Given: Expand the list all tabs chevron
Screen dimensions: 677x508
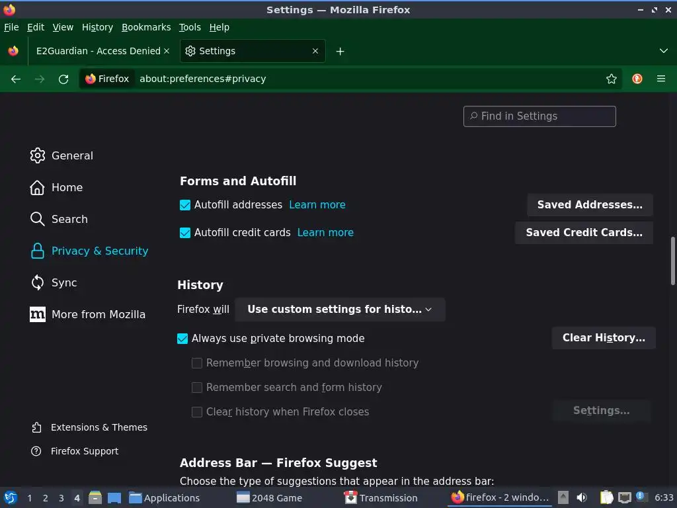Looking at the screenshot, I should 663,51.
